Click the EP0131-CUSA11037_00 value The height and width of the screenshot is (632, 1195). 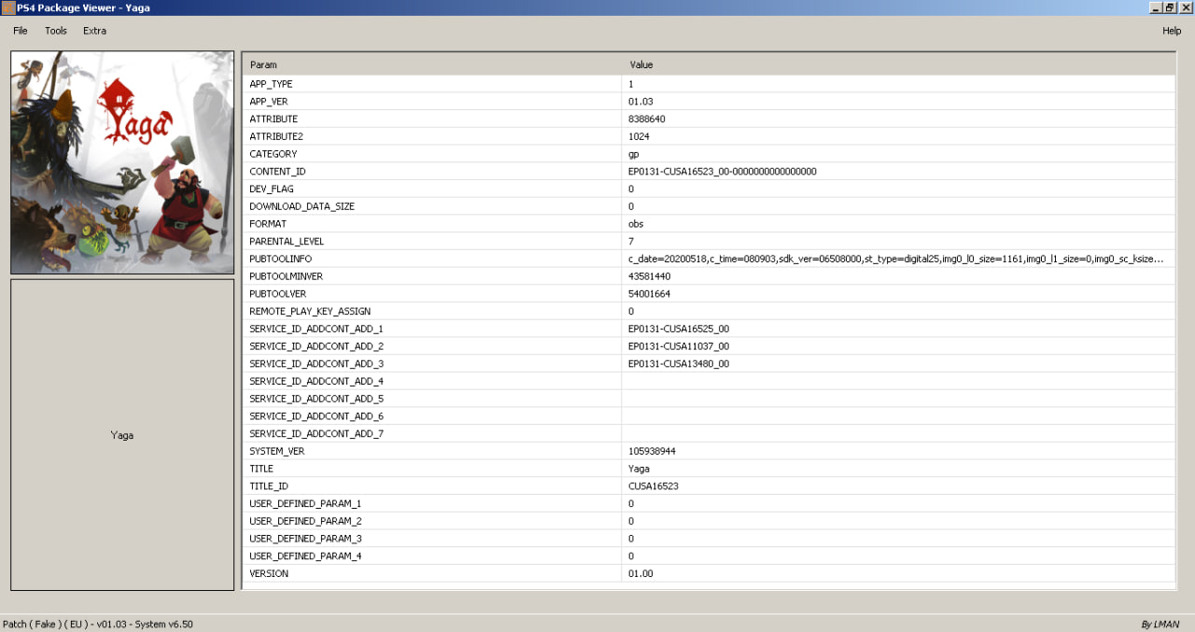[x=679, y=346]
